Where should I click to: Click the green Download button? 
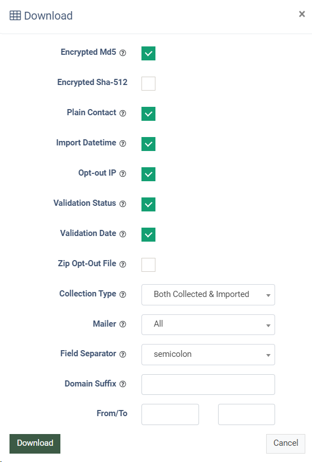(x=35, y=444)
